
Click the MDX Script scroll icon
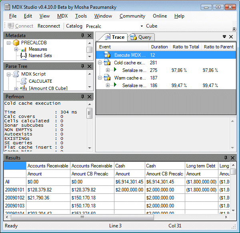(16, 74)
